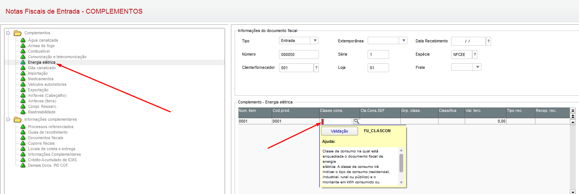Click the Loja input field

pyautogui.click(x=378, y=68)
